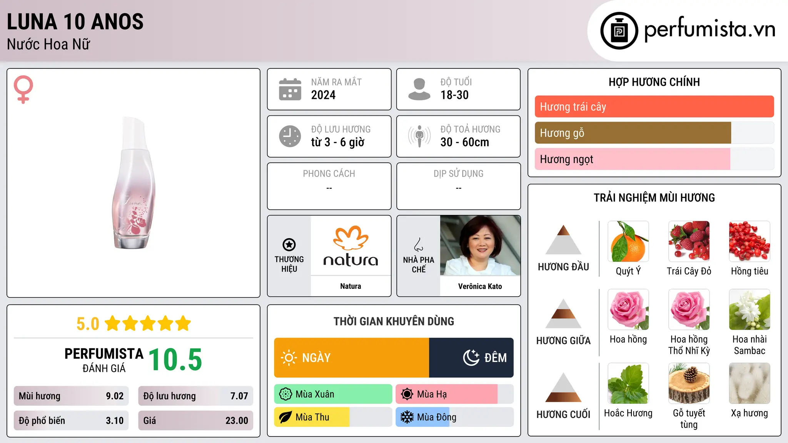Viewport: 788px width, 443px height.
Task: Click the HƯƠNG GIỮA pyramid icon
Action: coord(563,313)
